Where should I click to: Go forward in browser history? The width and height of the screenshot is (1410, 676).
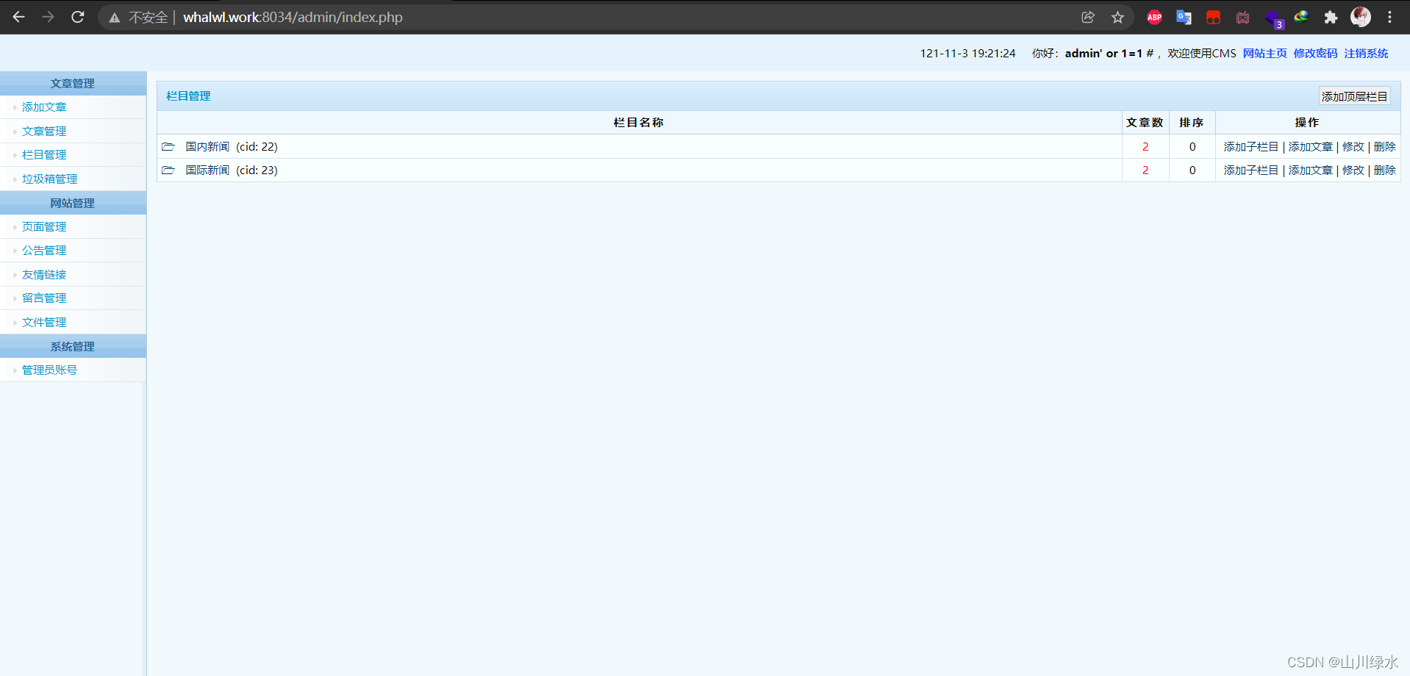point(49,17)
